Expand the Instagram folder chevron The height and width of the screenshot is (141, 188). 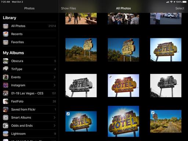[x=55, y=85]
